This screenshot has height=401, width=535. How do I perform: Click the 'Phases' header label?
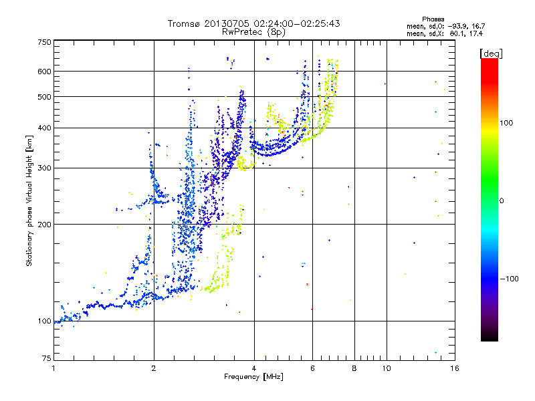433,19
